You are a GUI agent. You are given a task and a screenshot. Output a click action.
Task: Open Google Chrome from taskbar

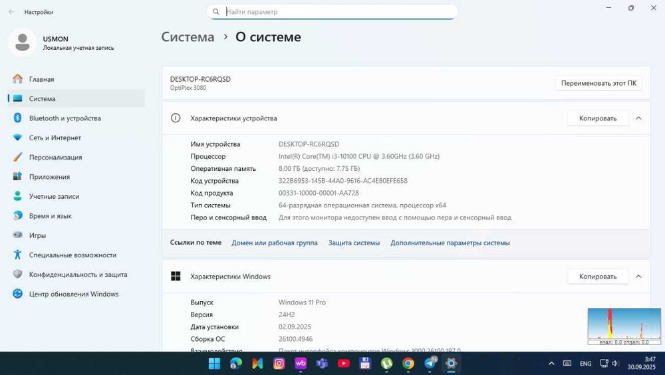pyautogui.click(x=408, y=363)
